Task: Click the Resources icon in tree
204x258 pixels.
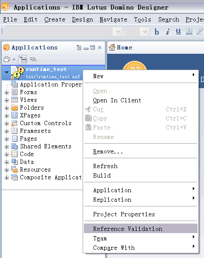Action: tap(15, 169)
